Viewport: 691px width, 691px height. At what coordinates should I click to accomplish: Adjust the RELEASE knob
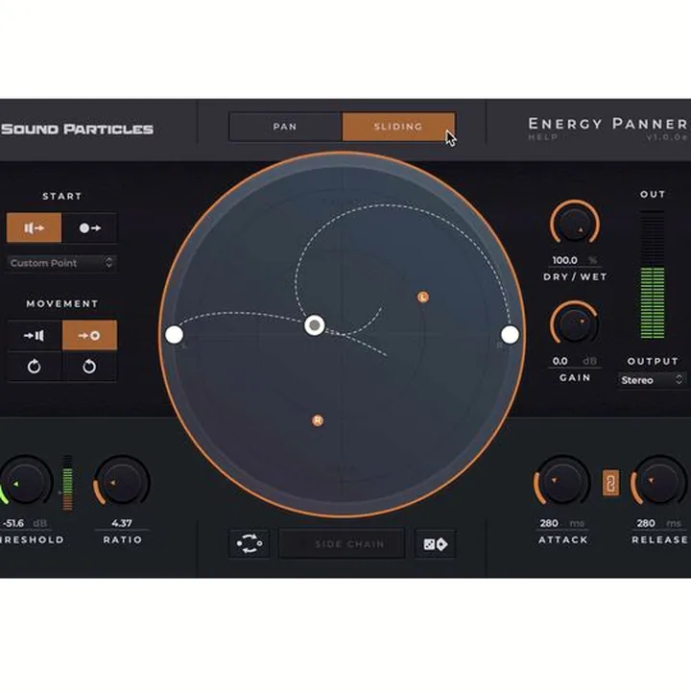pyautogui.click(x=659, y=481)
